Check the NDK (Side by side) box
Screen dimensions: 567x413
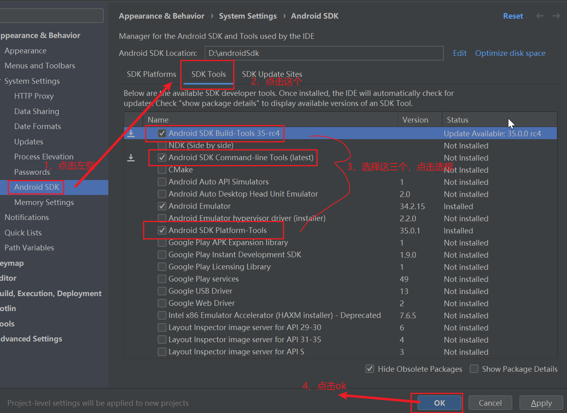tap(162, 145)
